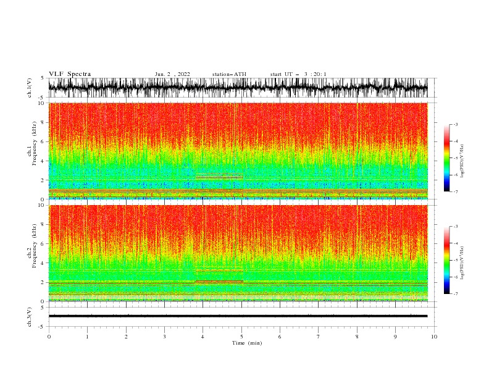Click the ch.1 emission band near 2.3 kHz
This screenshot has height=378, width=489.
tap(219, 177)
